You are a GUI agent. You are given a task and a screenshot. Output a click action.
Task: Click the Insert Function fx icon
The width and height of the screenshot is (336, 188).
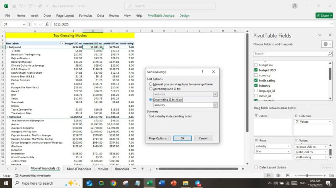(x=47, y=24)
